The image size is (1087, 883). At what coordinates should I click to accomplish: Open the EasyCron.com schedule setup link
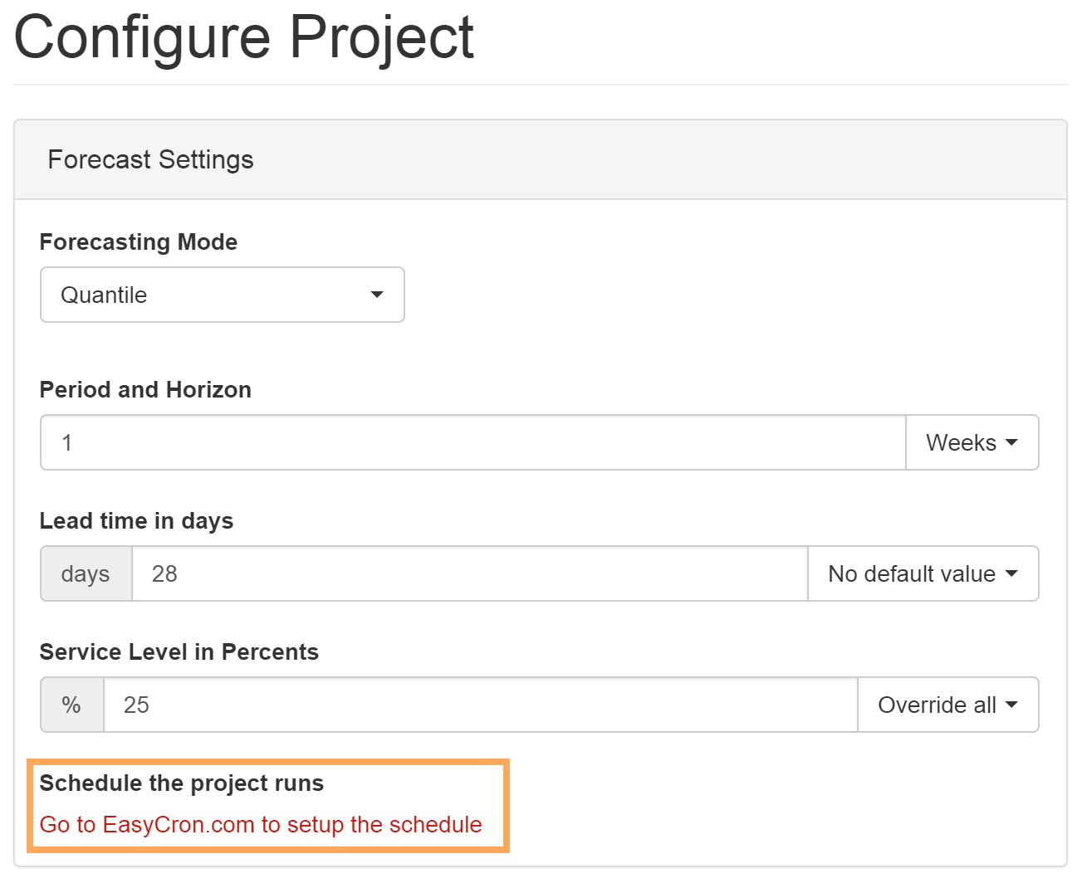coord(261,824)
